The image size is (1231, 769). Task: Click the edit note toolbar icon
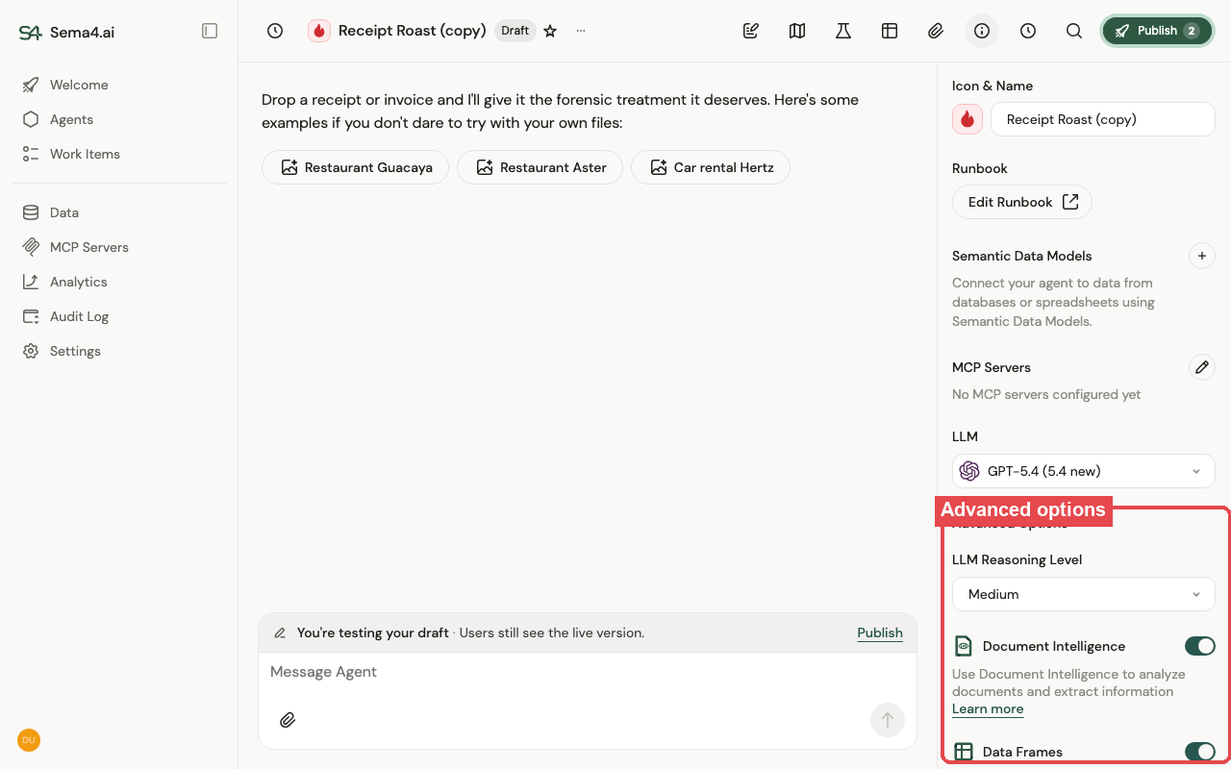pyautogui.click(x=751, y=31)
